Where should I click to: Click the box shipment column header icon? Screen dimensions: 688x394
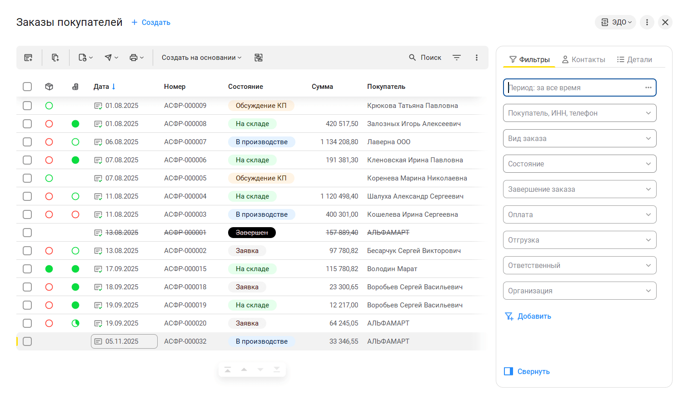49,87
